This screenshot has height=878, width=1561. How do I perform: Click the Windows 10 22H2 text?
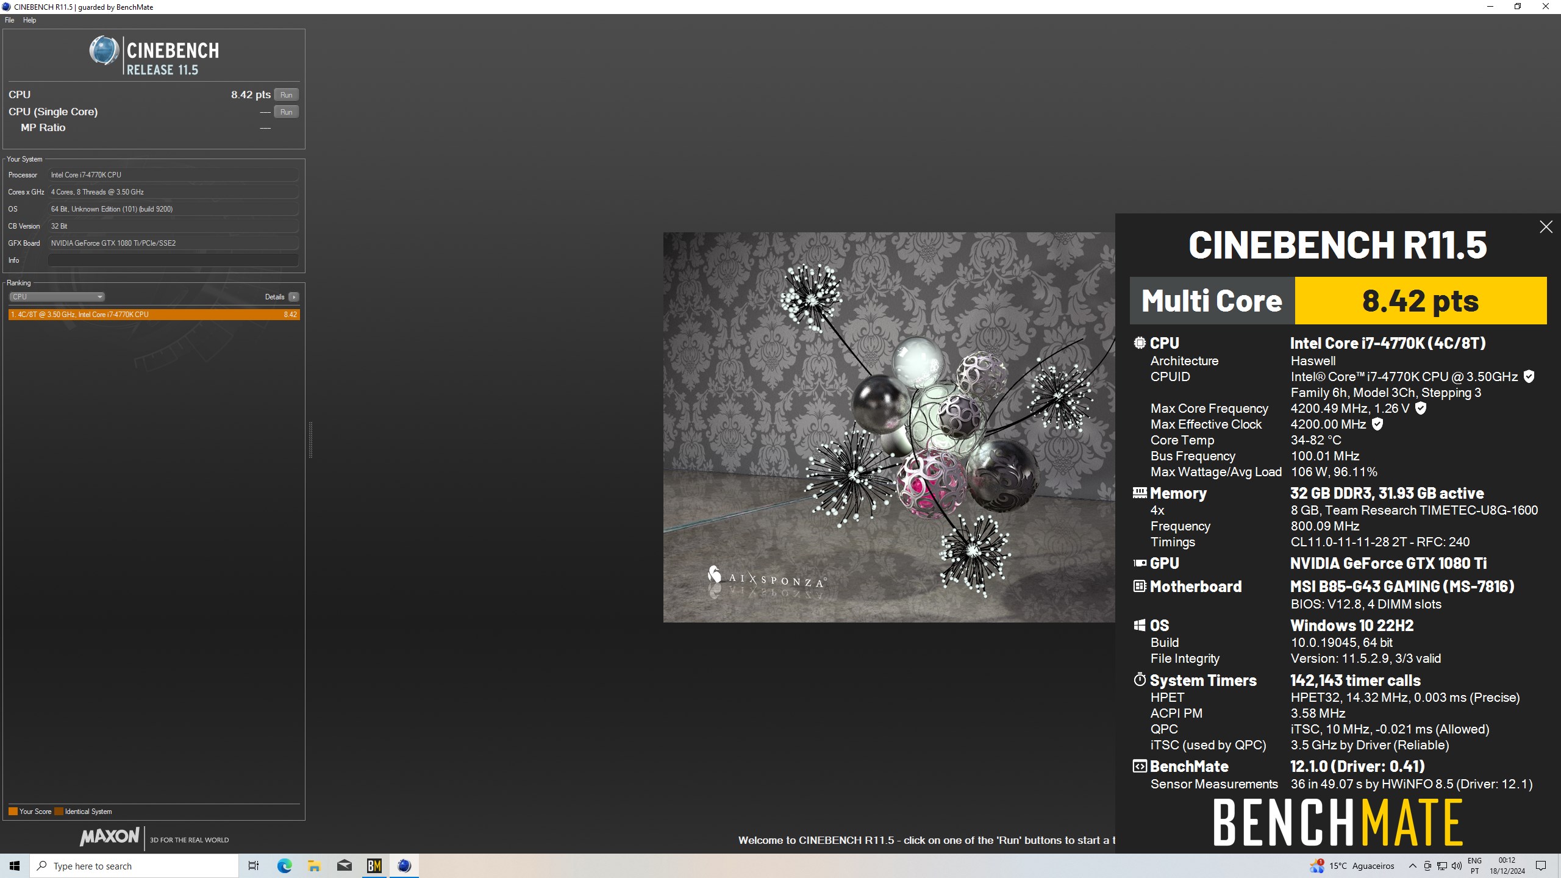click(x=1352, y=625)
